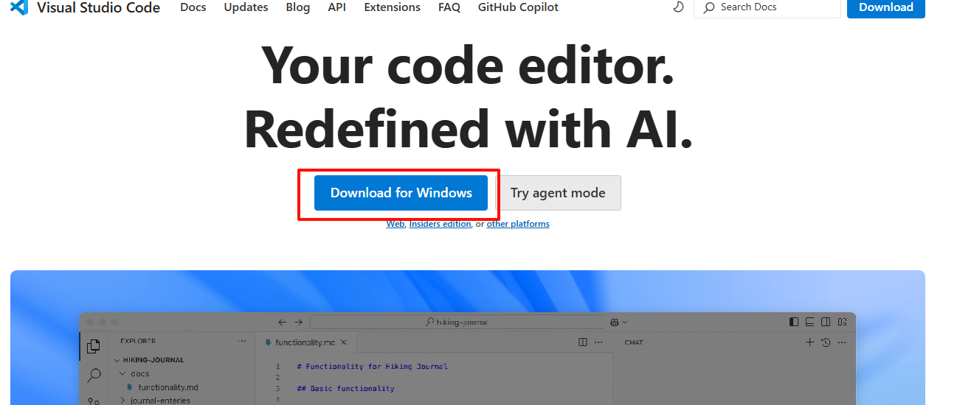Click the split editor icon
Viewport: 974px width, 405px height.
pyautogui.click(x=583, y=342)
